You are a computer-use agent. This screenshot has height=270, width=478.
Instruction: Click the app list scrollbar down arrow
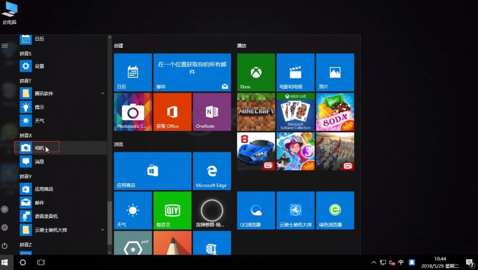pos(110,252)
